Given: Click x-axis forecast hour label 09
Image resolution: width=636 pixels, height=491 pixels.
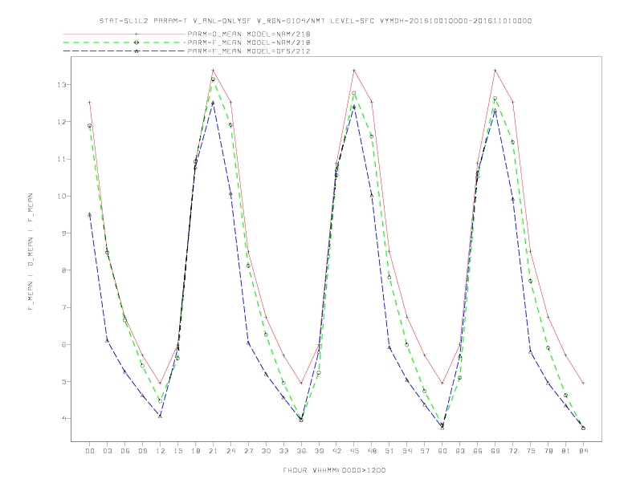Looking at the screenshot, I should (142, 451).
